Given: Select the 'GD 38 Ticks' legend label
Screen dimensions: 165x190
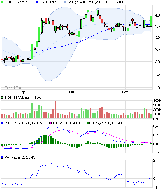Looking at the screenshot, I should [48, 2].
